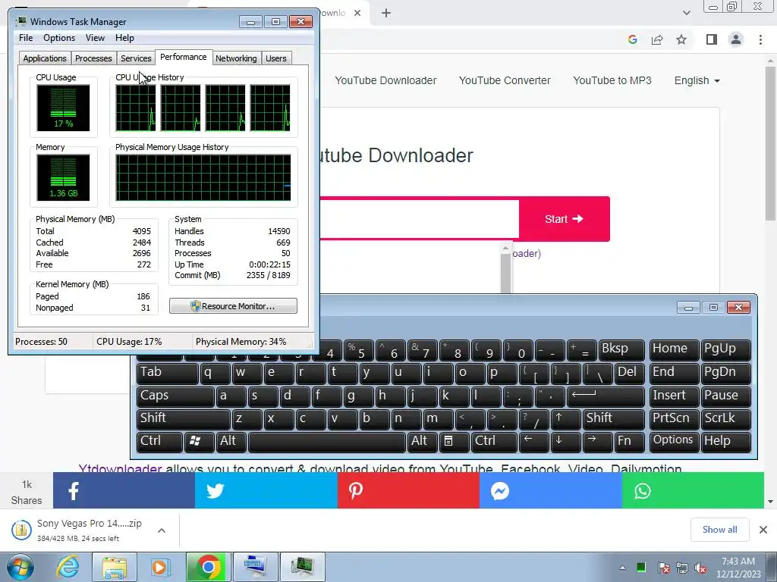777x582 pixels.
Task: Click the Tab key on the on-screen keyboard
Action: [168, 373]
